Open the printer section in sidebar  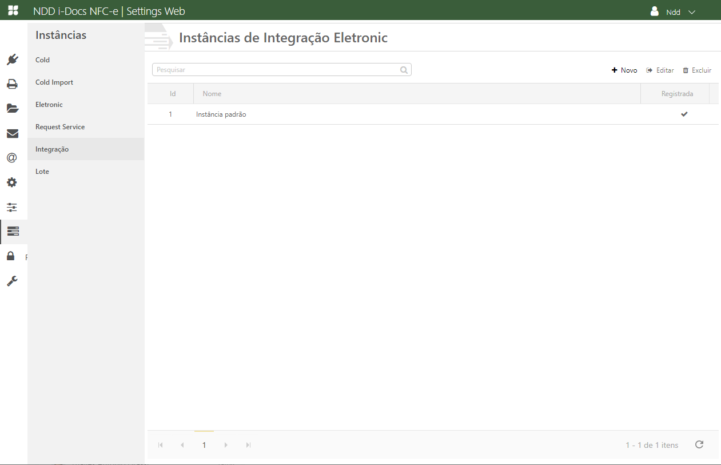click(13, 84)
